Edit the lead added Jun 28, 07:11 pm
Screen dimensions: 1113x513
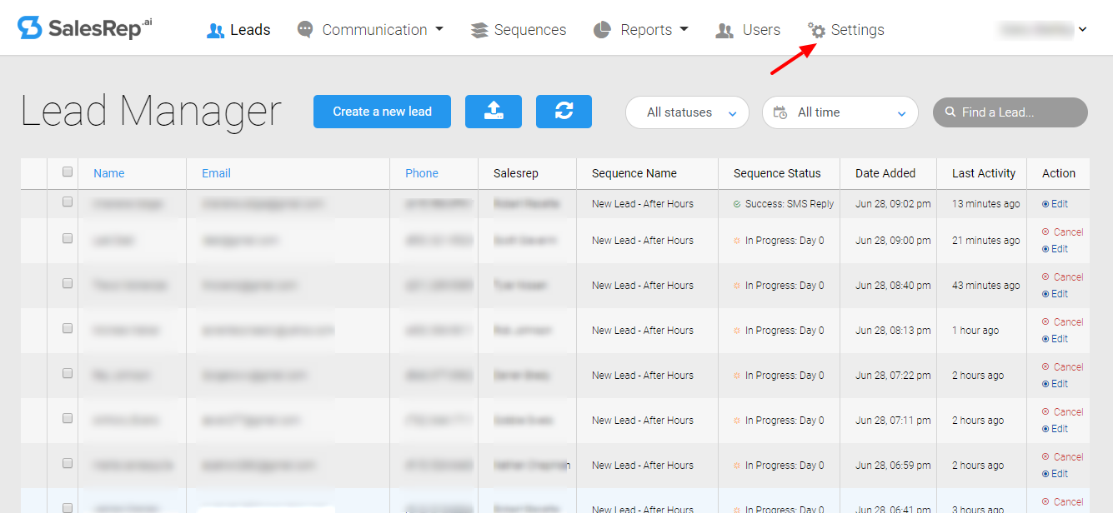(1055, 429)
